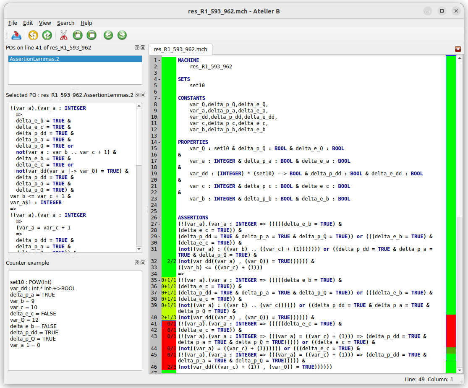This screenshot has height=388, width=468.
Task: Click the SETS keyword on line 4
Action: pyautogui.click(x=184, y=79)
